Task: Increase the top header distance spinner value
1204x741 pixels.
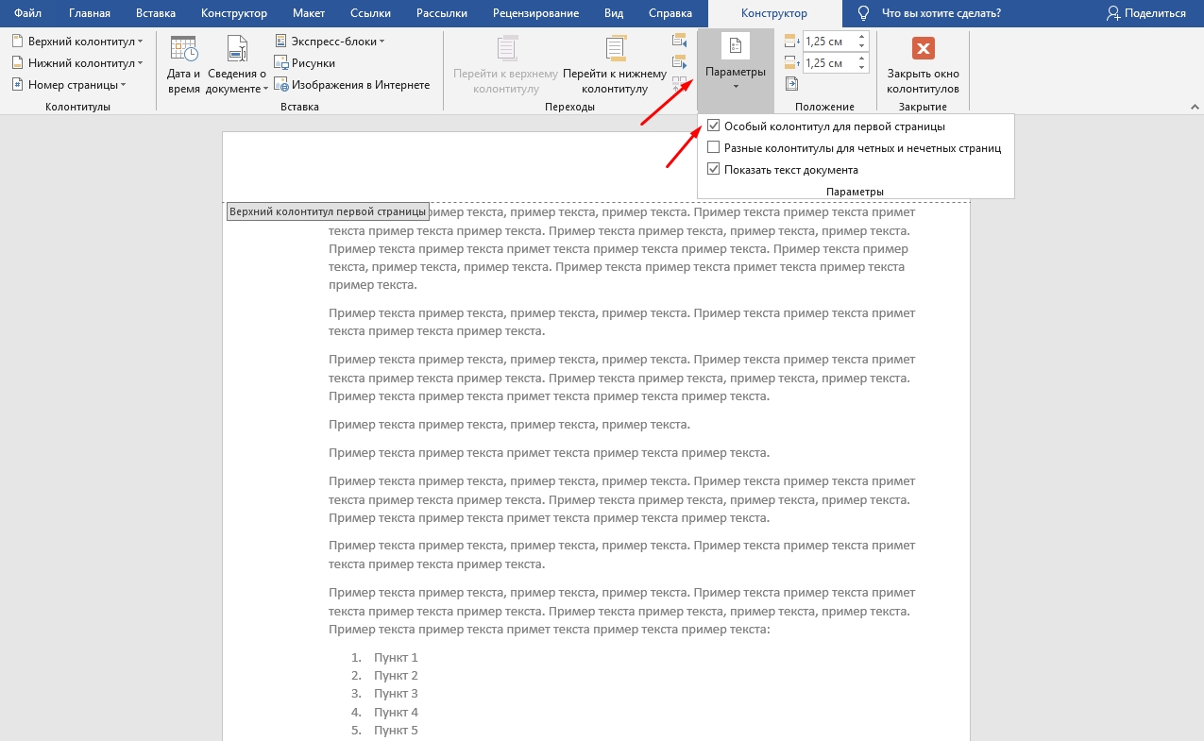Action: click(x=861, y=37)
